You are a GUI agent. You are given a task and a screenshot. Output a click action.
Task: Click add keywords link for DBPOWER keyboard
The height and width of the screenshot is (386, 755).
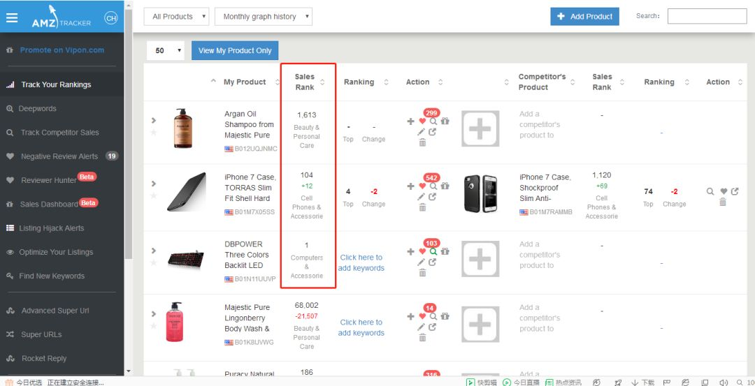pos(361,262)
